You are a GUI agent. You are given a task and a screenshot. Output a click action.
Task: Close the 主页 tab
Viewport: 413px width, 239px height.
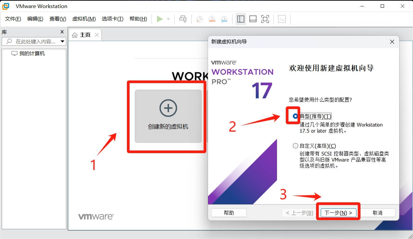[x=97, y=35]
